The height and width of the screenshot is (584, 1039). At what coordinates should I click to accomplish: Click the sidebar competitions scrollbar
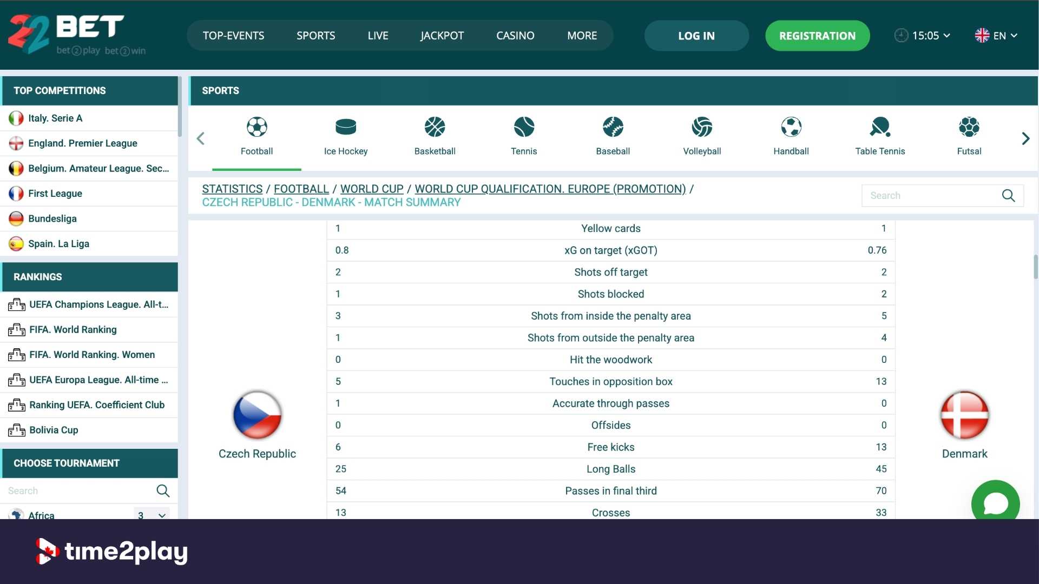point(180,107)
